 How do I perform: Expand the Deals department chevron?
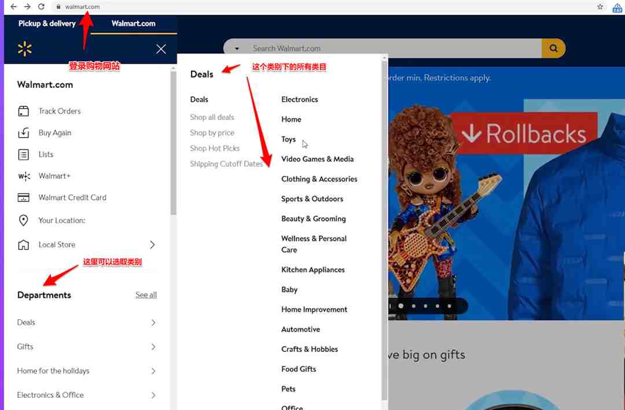tap(153, 322)
